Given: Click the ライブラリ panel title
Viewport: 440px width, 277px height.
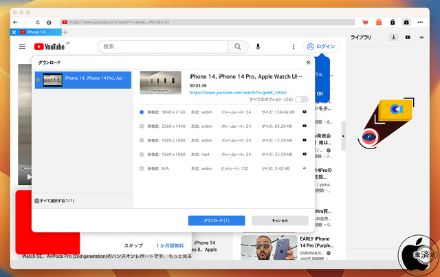Looking at the screenshot, I should coord(360,37).
